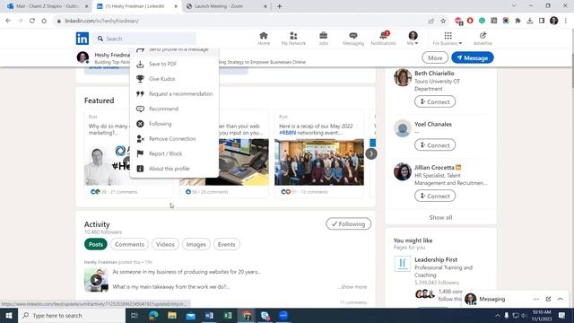Show hidden system tray icons chevron
The width and height of the screenshot is (574, 323).
497,315
